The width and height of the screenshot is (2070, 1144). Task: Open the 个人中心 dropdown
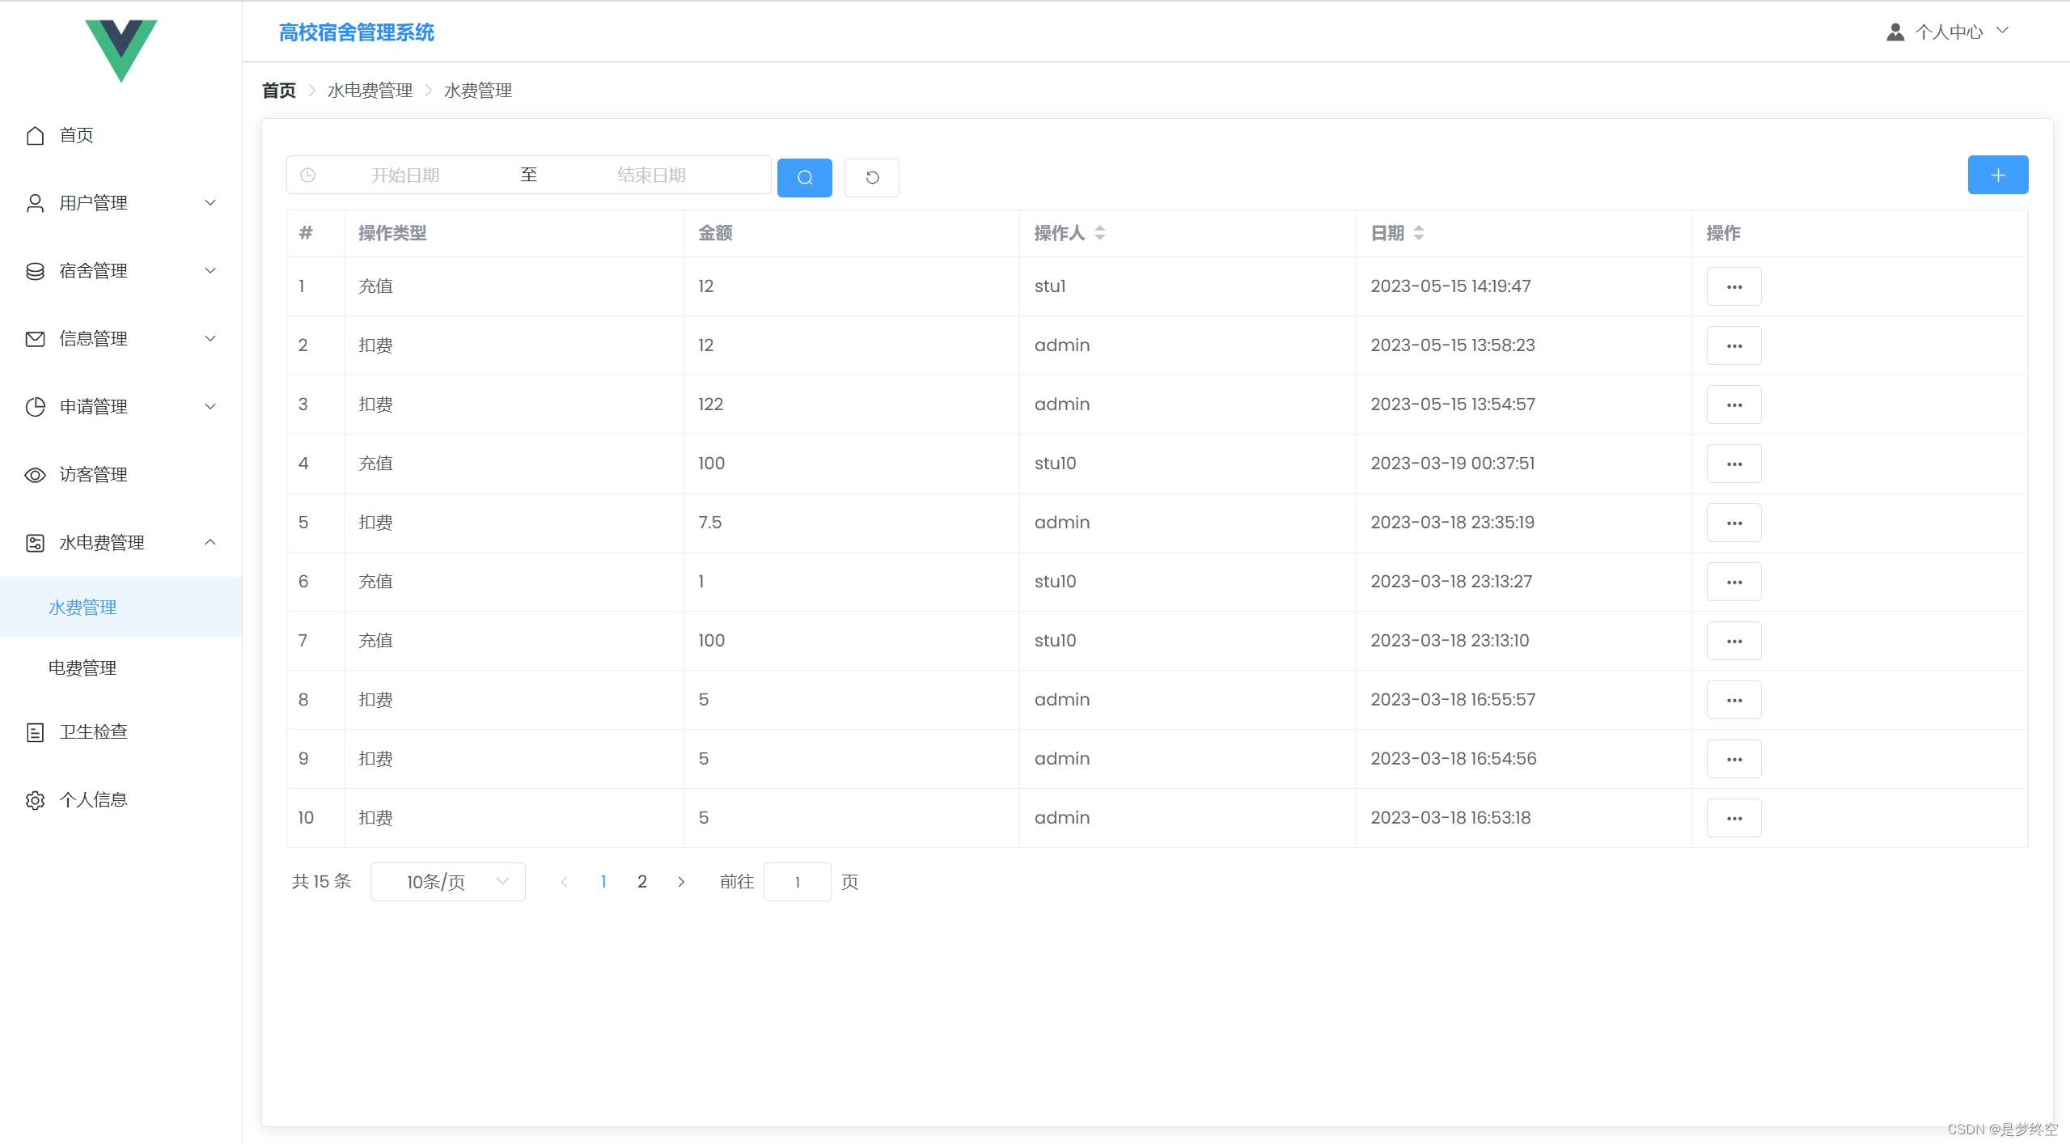pyautogui.click(x=1949, y=32)
